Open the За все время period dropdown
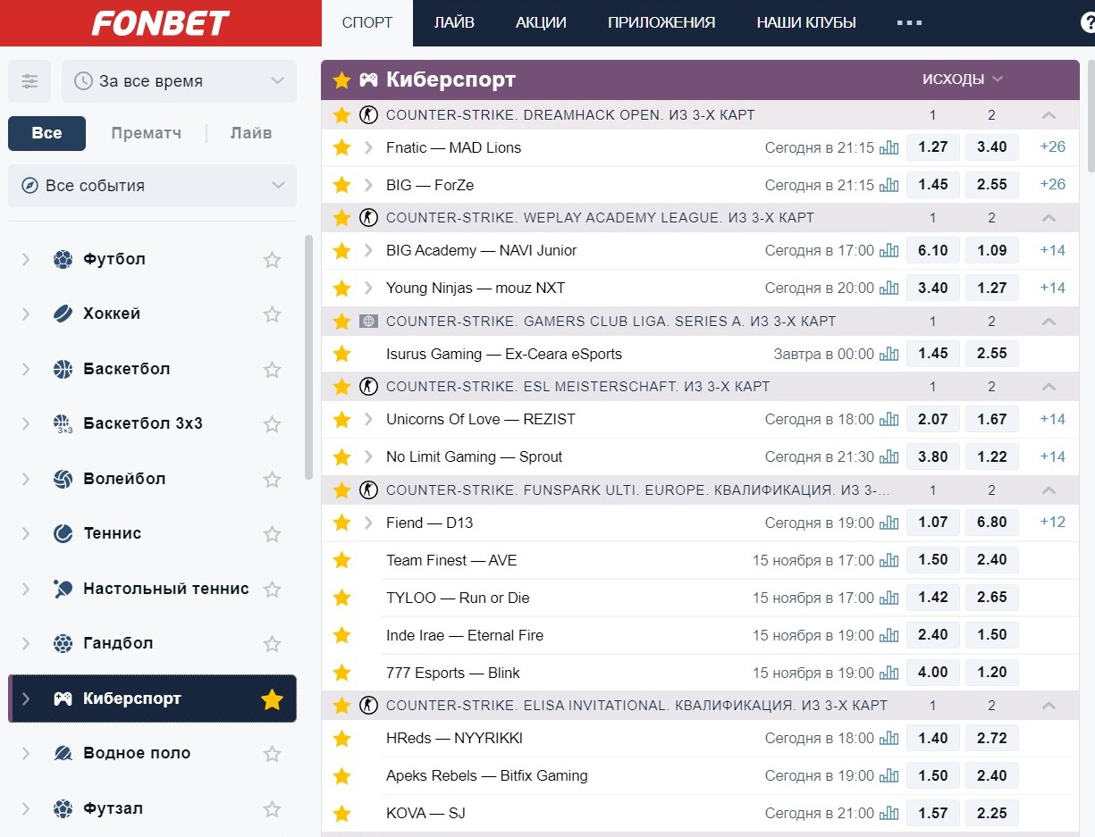The image size is (1095, 837). coord(179,81)
